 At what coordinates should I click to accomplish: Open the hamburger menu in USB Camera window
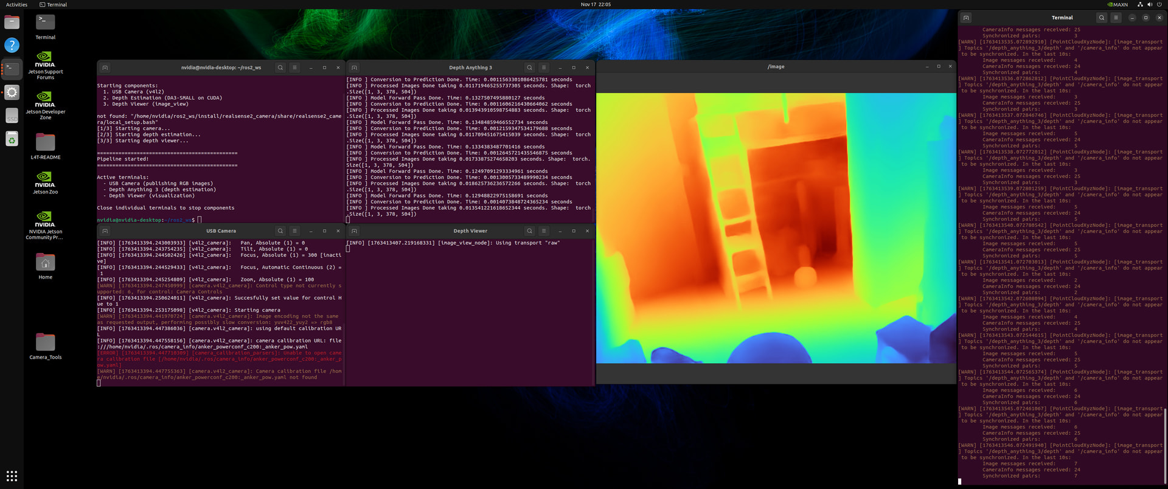[295, 231]
